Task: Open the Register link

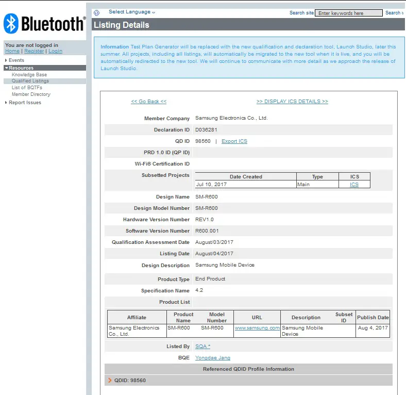Action: pos(34,51)
